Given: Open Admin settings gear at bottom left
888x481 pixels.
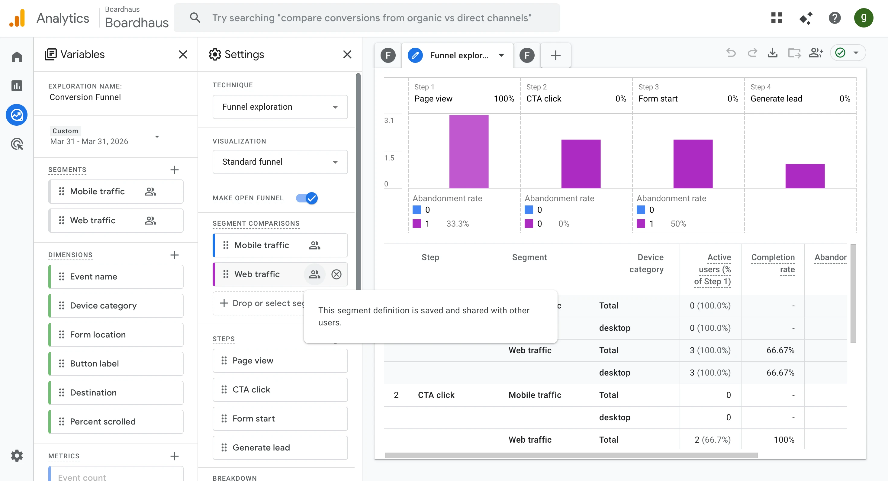Looking at the screenshot, I should pyautogui.click(x=17, y=456).
